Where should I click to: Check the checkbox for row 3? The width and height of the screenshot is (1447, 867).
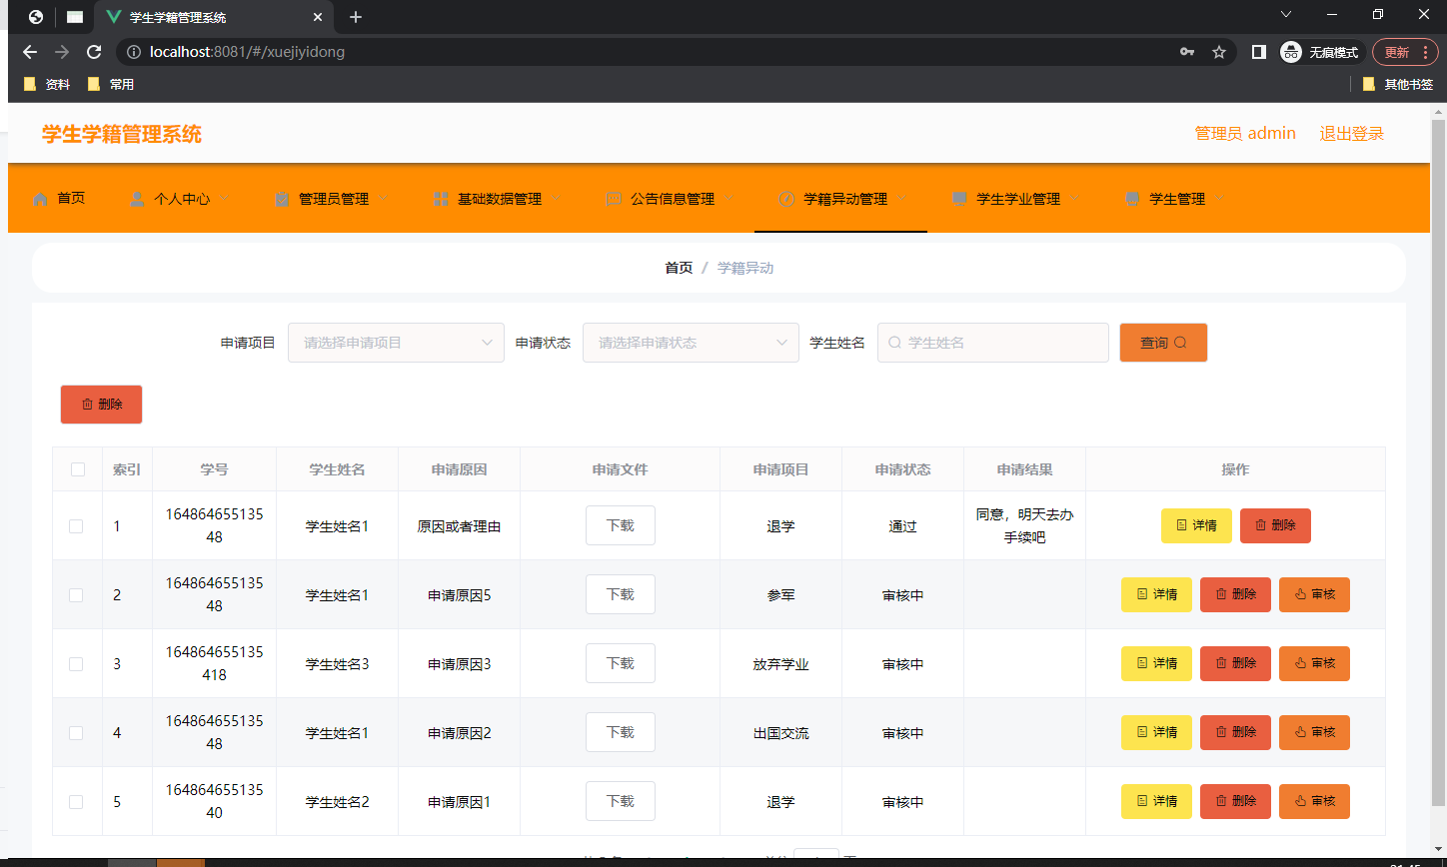(76, 664)
